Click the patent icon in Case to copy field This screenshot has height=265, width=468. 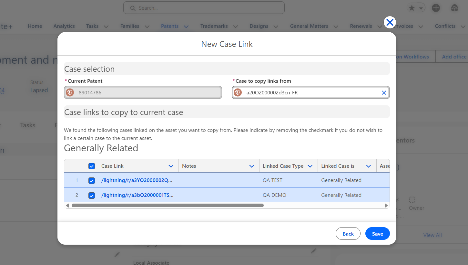click(238, 93)
